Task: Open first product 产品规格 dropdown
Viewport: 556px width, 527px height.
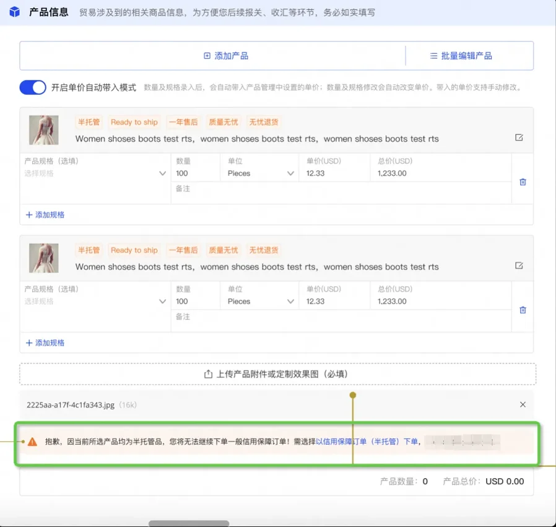Action: pos(95,173)
